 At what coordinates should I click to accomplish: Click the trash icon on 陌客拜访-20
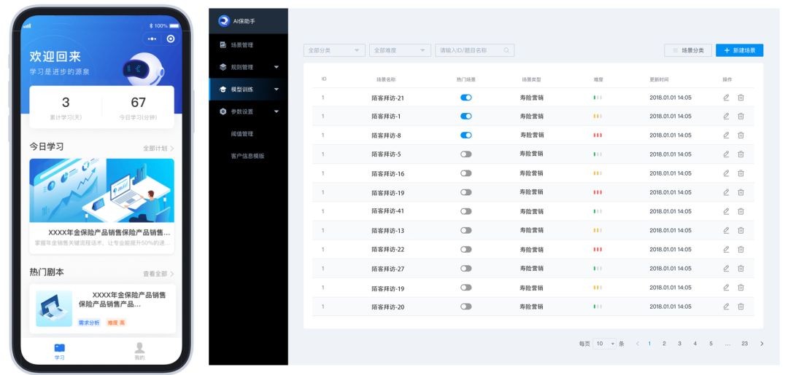[x=741, y=307]
